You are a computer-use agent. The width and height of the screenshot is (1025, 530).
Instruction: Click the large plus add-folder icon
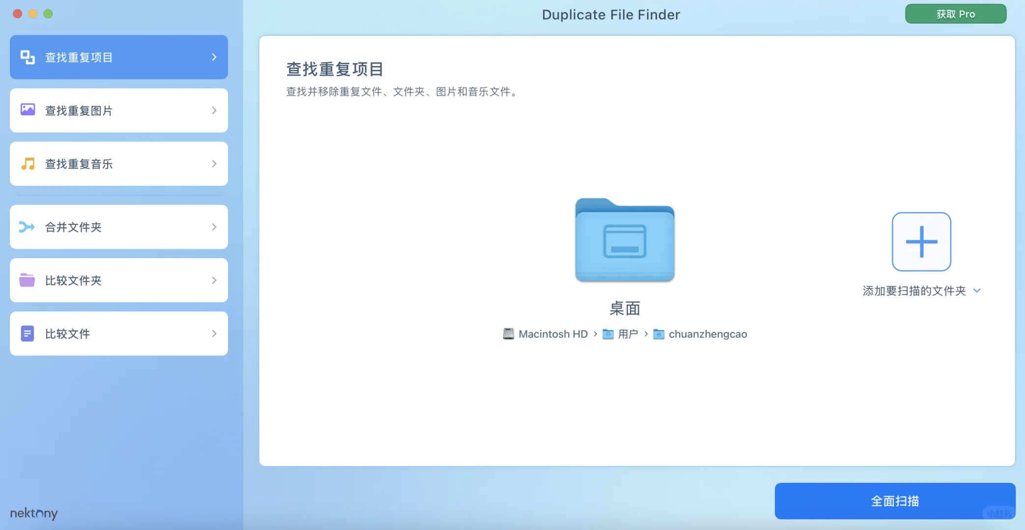click(x=921, y=241)
